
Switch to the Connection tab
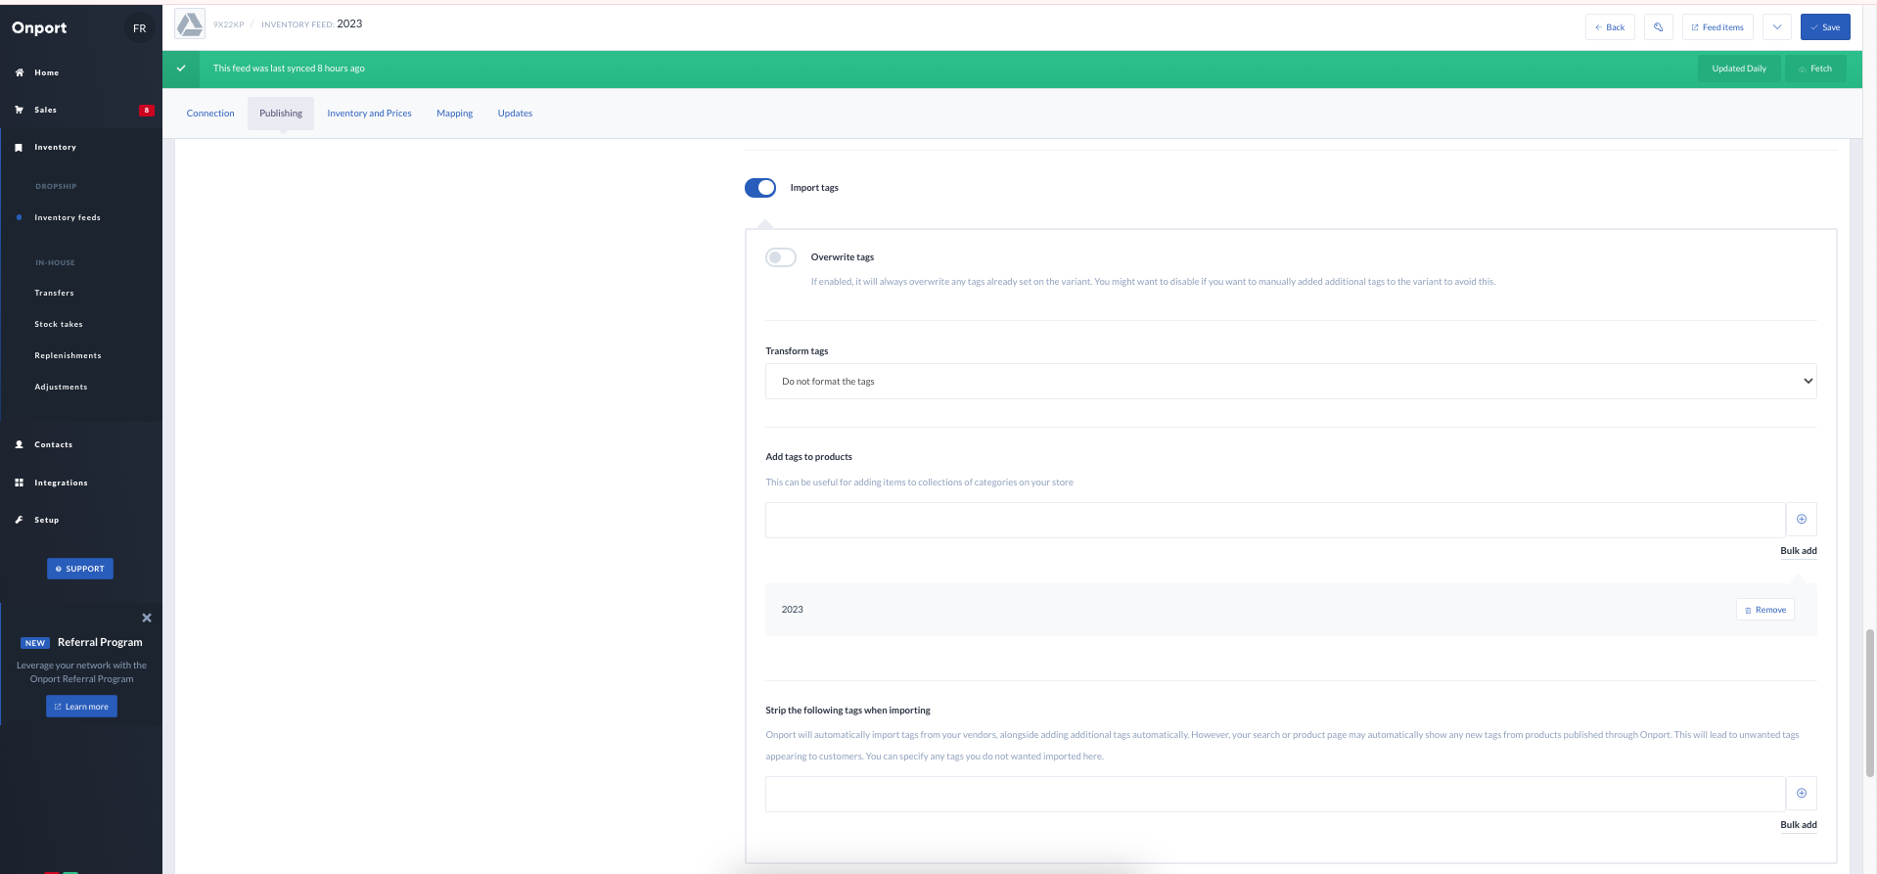click(210, 114)
